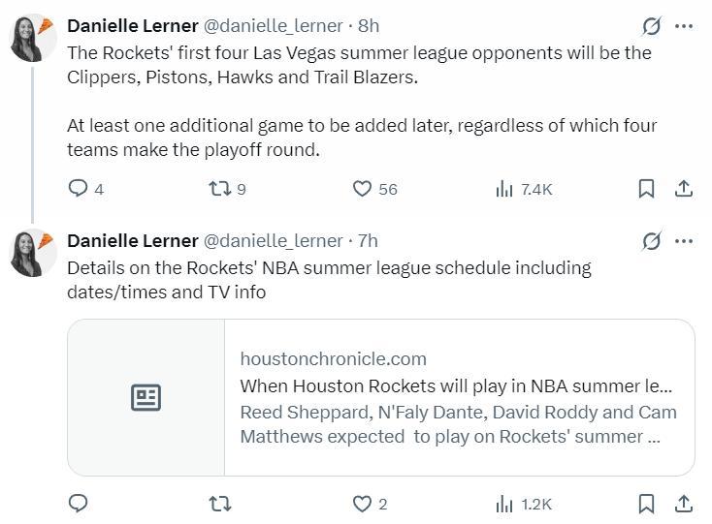The height and width of the screenshot is (524, 712).
Task: Click the article card thumbnail placeholder
Action: pyautogui.click(x=146, y=397)
